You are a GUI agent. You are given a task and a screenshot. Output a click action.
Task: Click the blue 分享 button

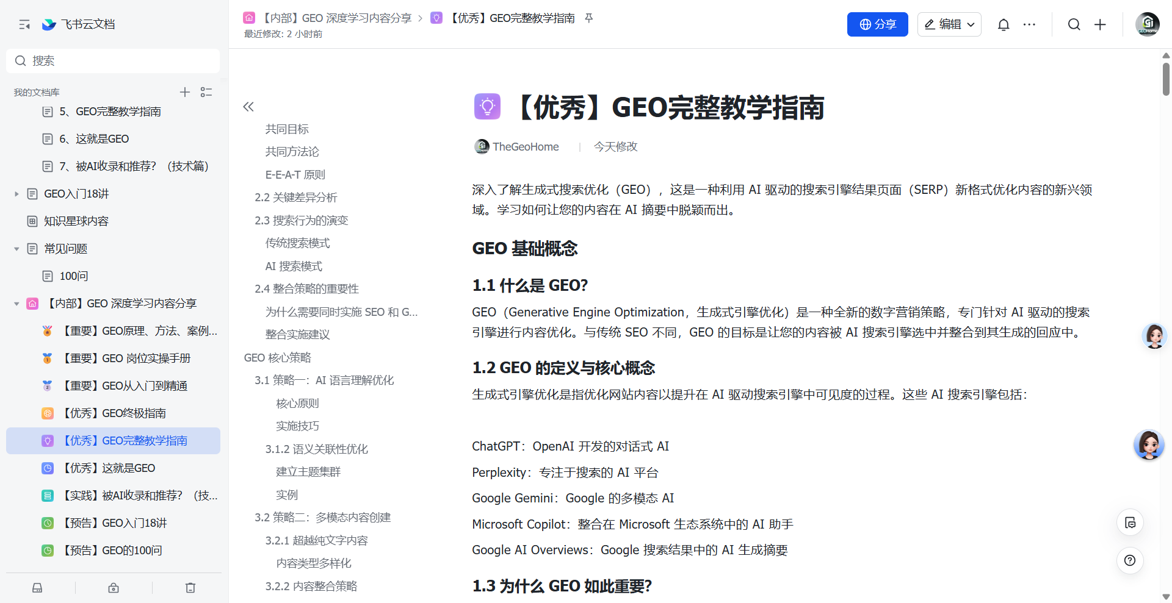(877, 24)
